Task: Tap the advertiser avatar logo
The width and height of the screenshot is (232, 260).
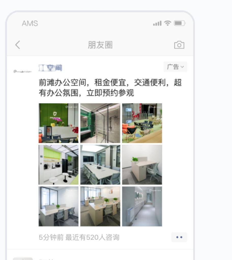Action: click(x=23, y=71)
